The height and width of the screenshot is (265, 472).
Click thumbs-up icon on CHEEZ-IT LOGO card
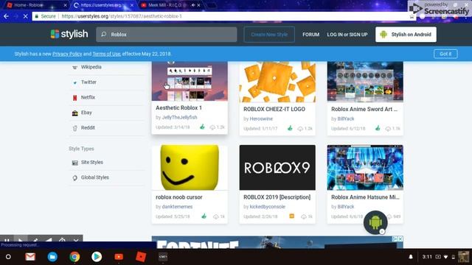point(290,128)
